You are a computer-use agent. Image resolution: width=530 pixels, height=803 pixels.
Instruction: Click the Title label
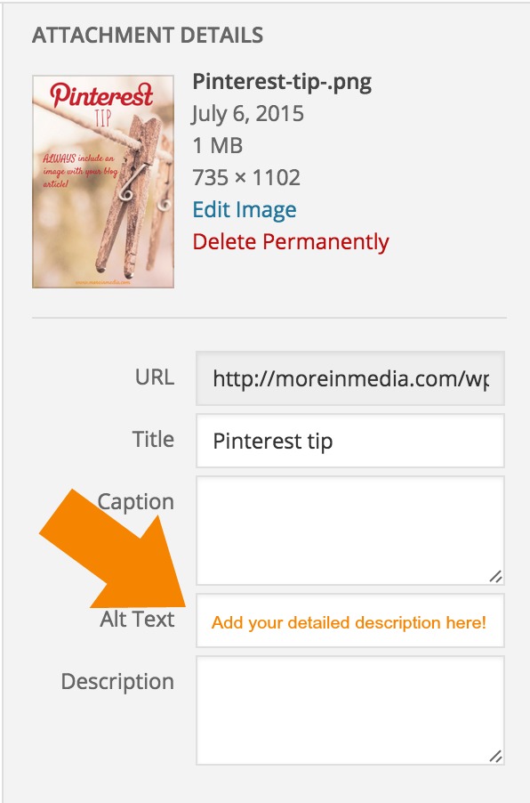(x=153, y=440)
